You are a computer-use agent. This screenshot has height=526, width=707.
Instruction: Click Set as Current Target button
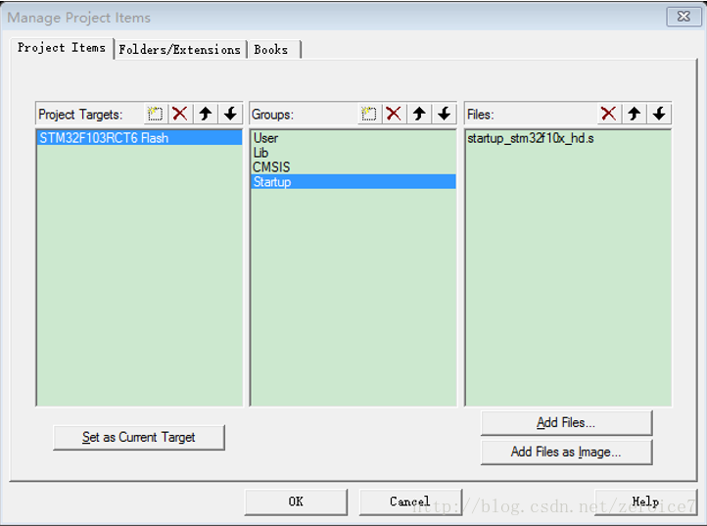139,437
